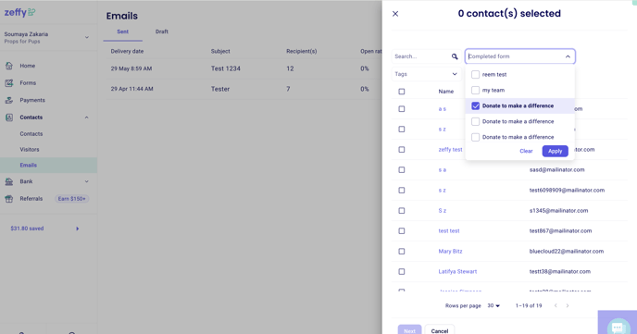
Task: Collapse the Contacts sidebar section
Action: 86,118
